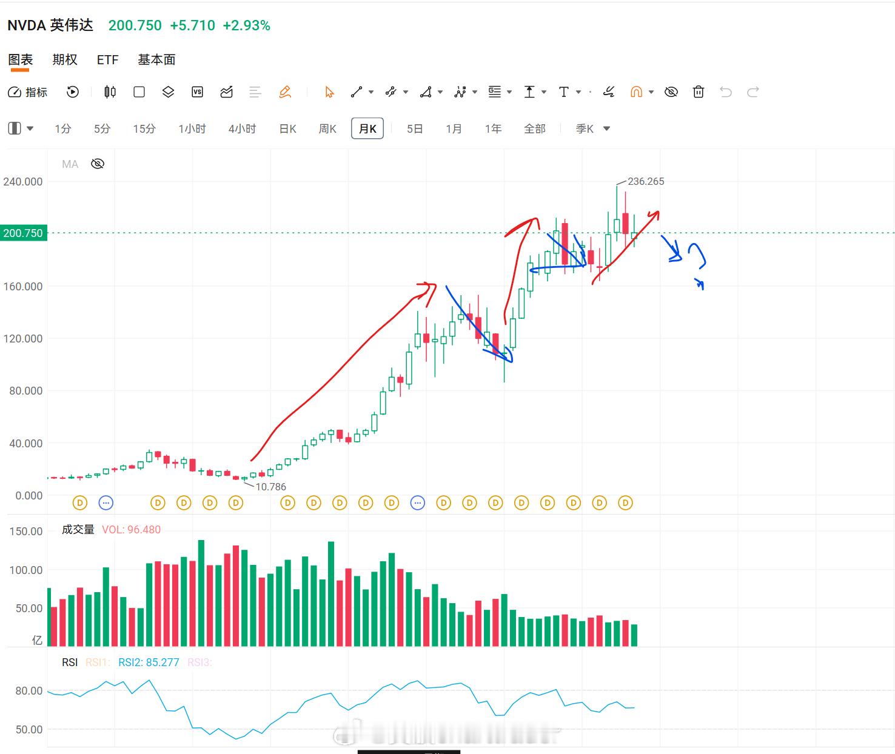The width and height of the screenshot is (895, 754).
Task: Click the green 200.750 price axis label
Action: pos(24,233)
